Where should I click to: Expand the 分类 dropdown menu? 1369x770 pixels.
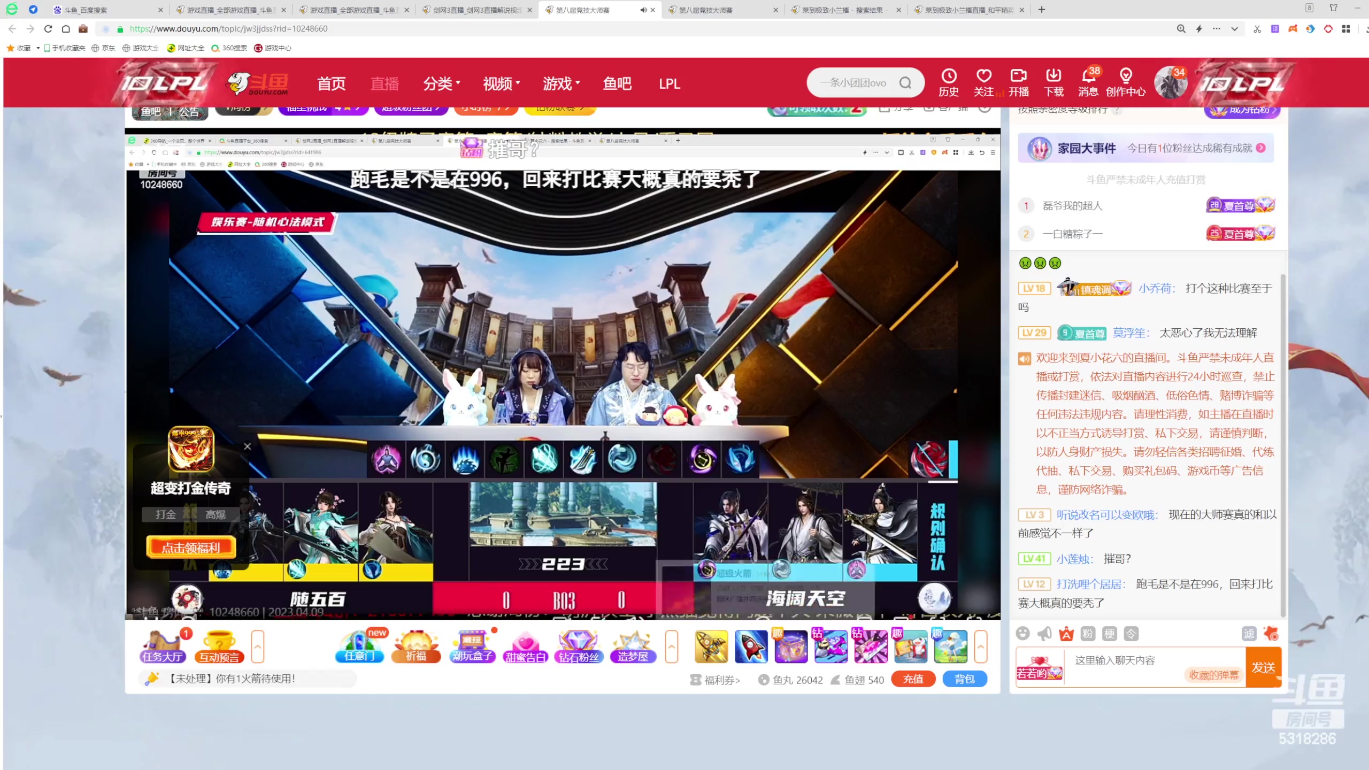pos(442,83)
